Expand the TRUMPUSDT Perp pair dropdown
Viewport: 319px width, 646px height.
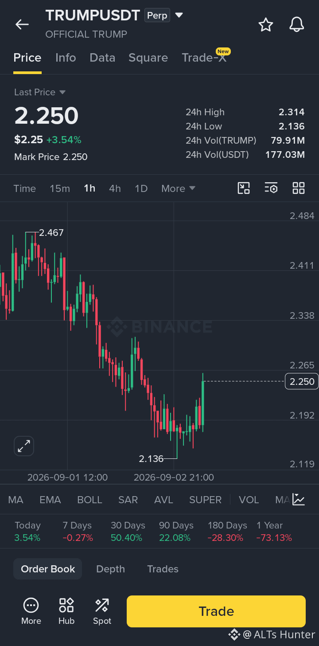(179, 15)
